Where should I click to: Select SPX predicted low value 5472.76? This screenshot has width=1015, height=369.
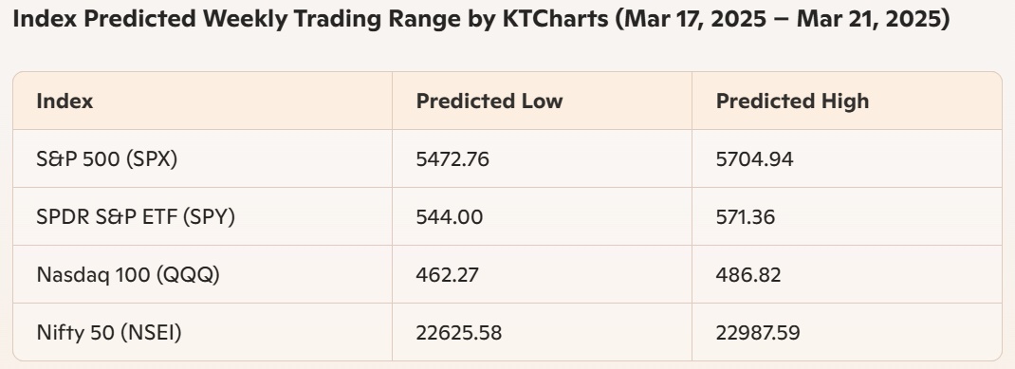pos(452,158)
